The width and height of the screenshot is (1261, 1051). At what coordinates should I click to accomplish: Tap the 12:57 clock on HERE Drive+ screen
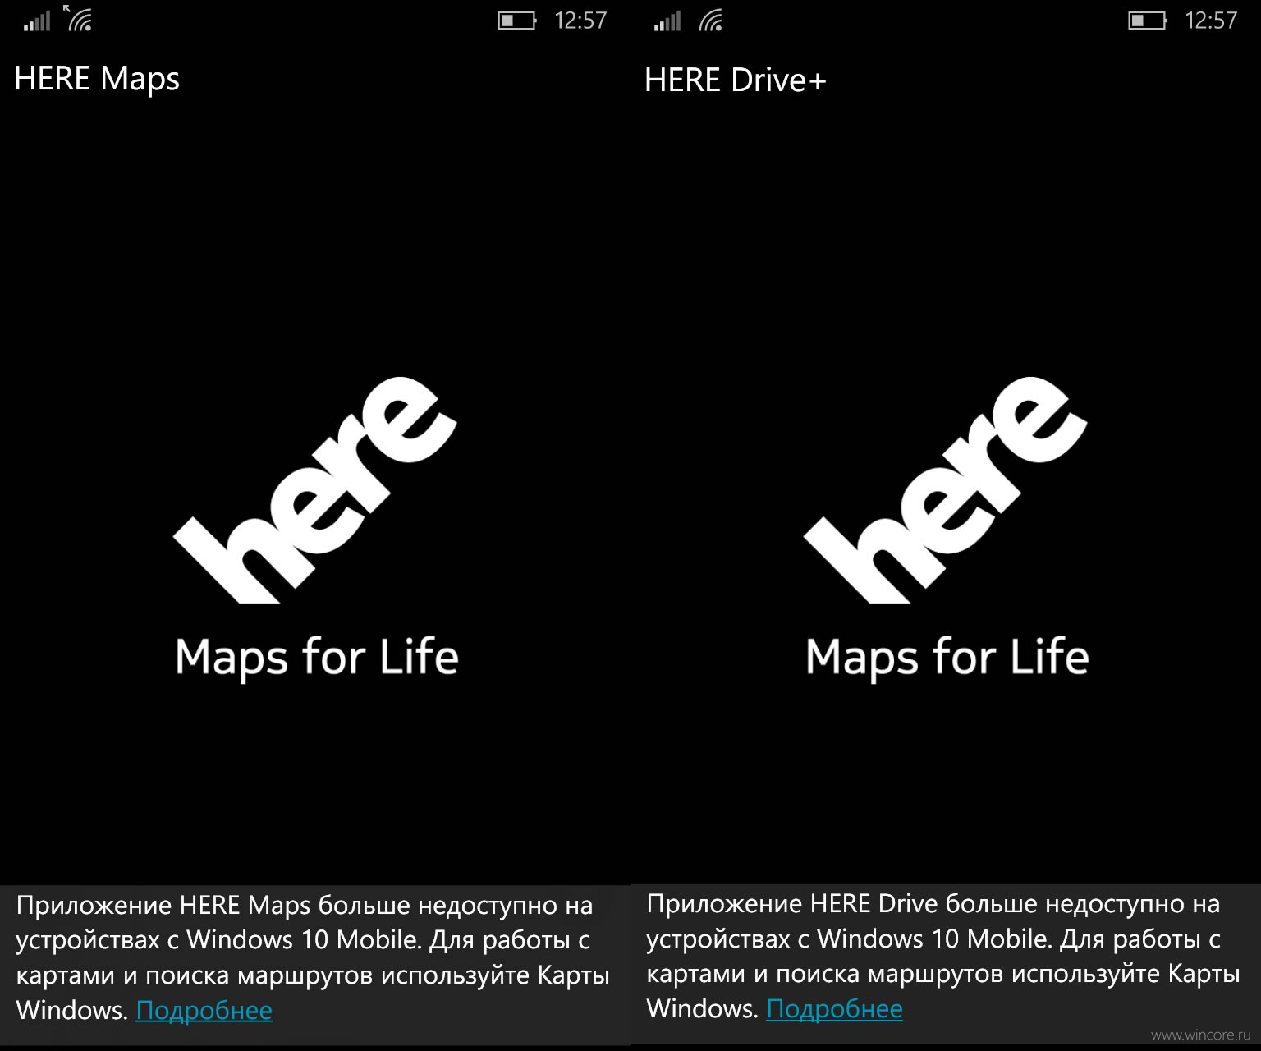(1211, 21)
